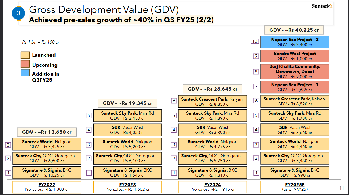Click the FY2023 pre-sales box
The width and height of the screenshot is (349, 195).
tap(127, 187)
